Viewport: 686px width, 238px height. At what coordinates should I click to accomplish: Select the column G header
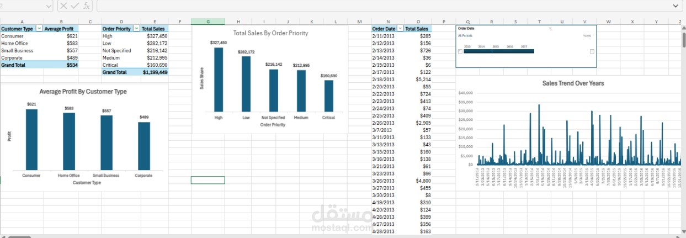[208, 22]
